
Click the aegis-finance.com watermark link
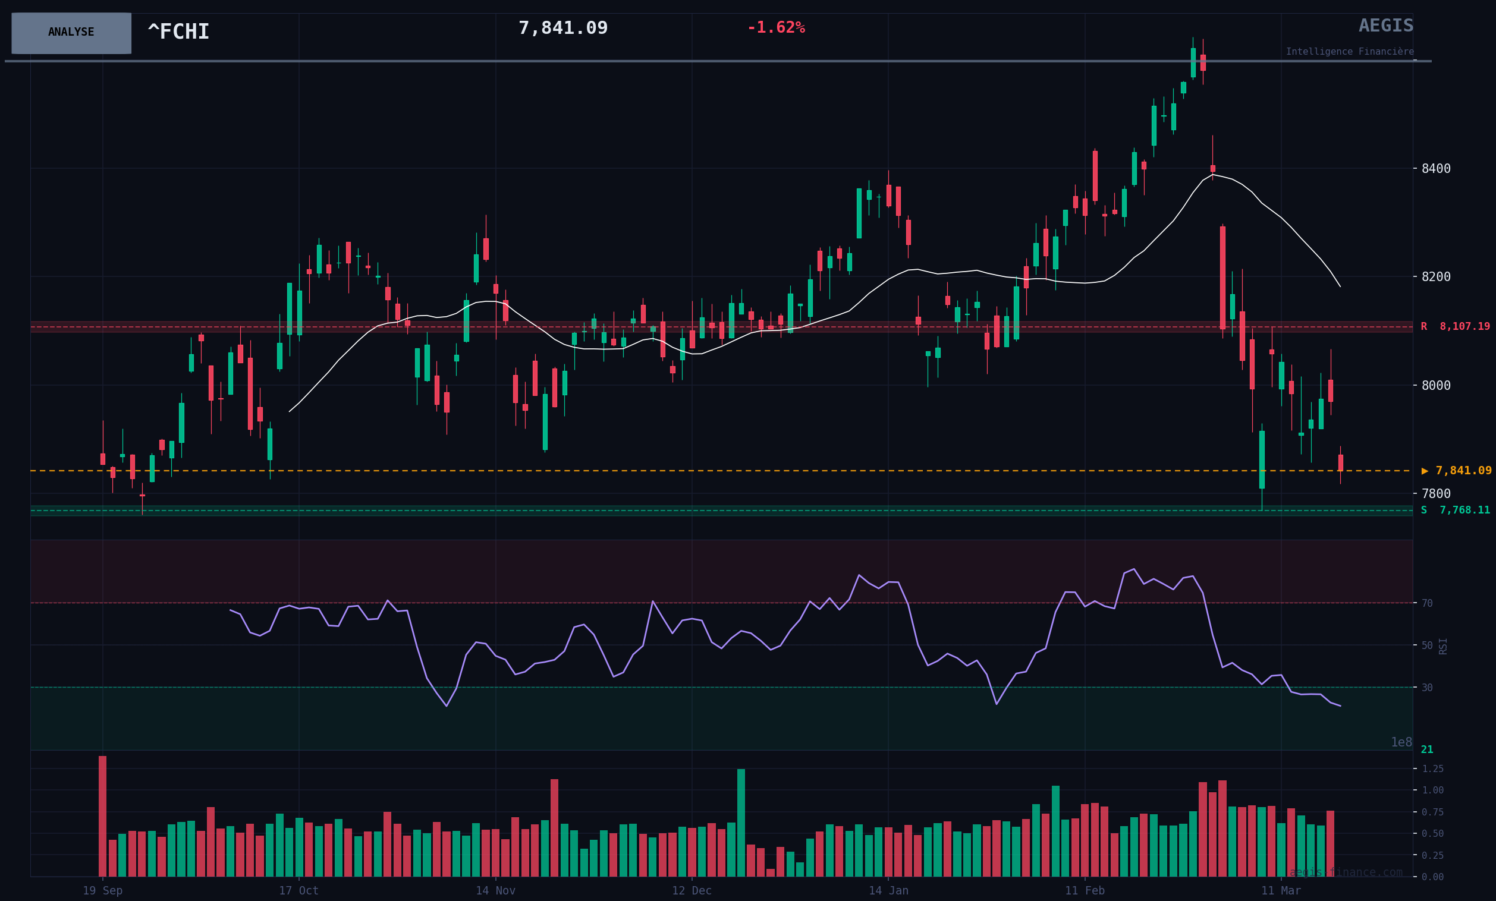click(1346, 872)
